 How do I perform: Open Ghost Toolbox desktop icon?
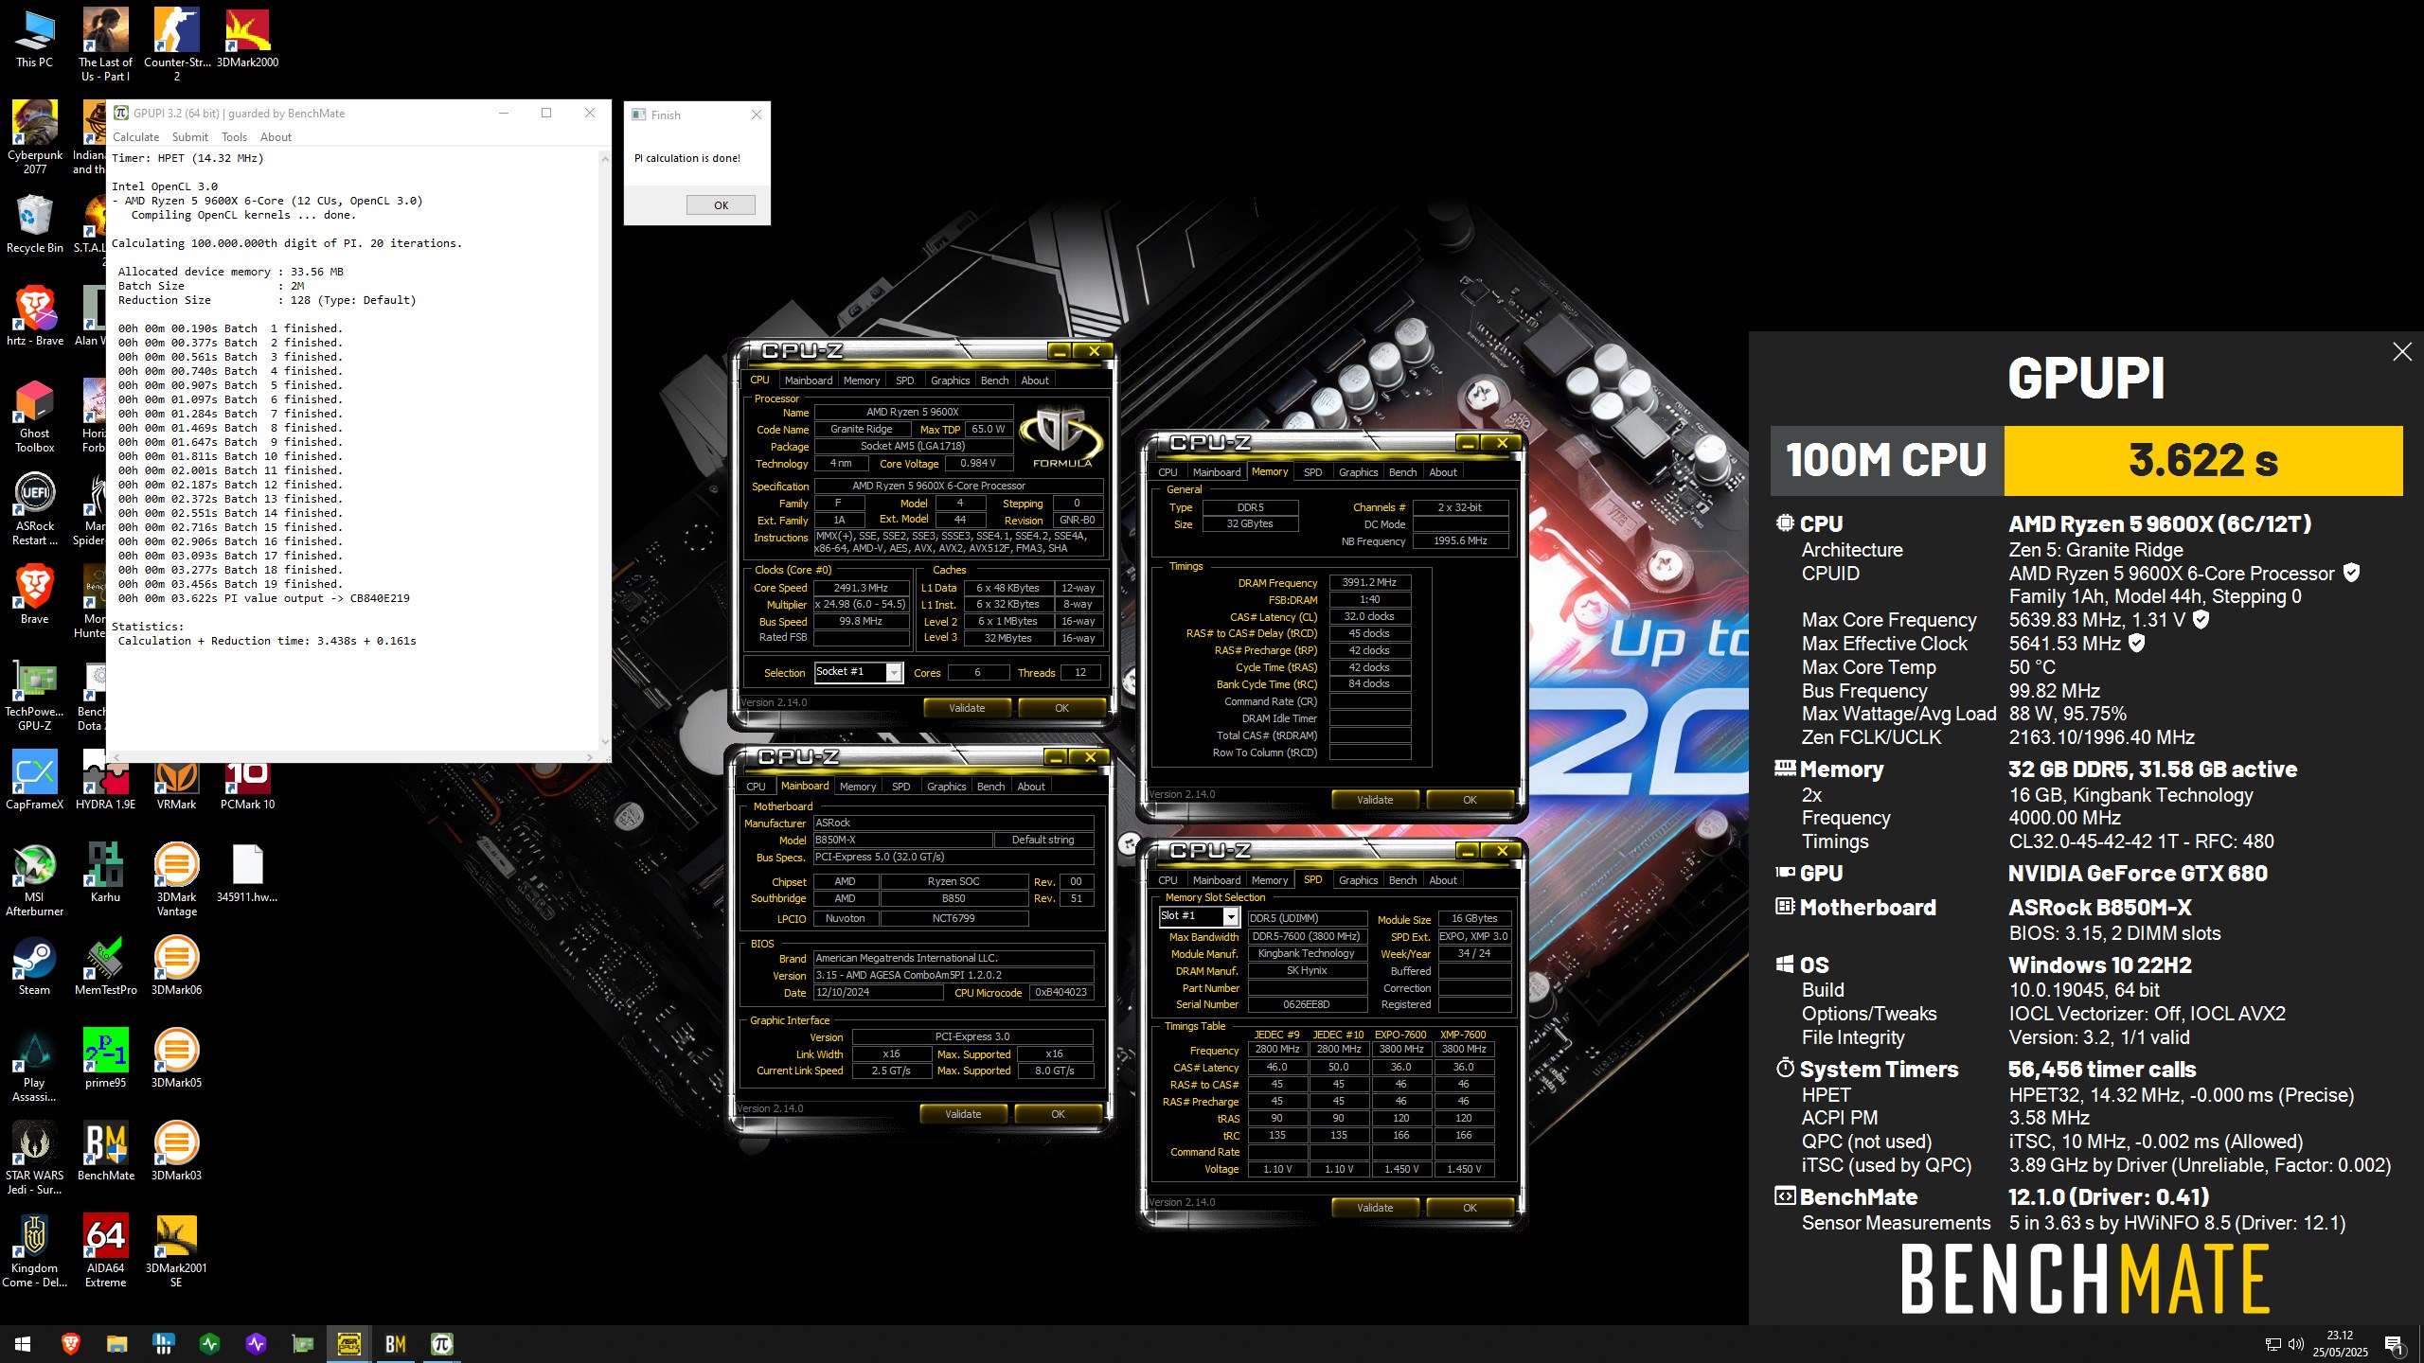click(x=34, y=416)
